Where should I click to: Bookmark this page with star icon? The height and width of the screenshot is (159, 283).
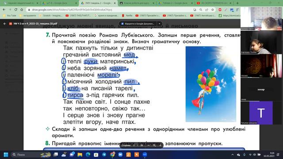pos(213,10)
